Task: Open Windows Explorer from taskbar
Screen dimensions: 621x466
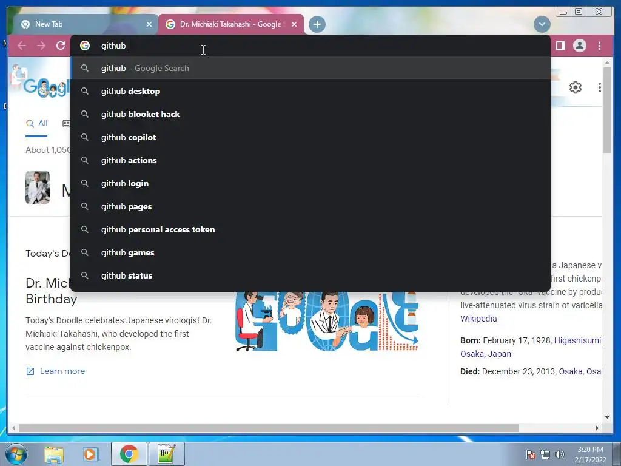Action: tap(54, 454)
